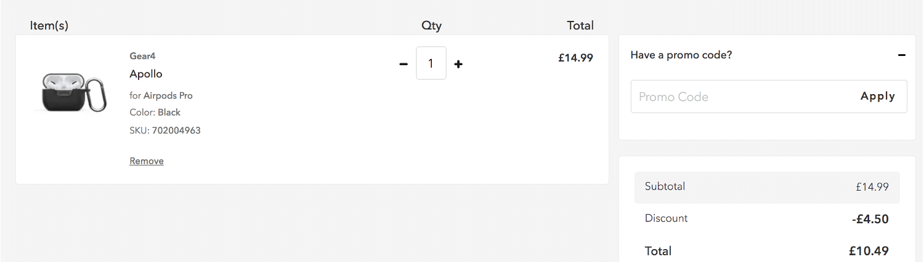Focus the Promo Code text field
The height and width of the screenshot is (262, 924).
pos(739,97)
